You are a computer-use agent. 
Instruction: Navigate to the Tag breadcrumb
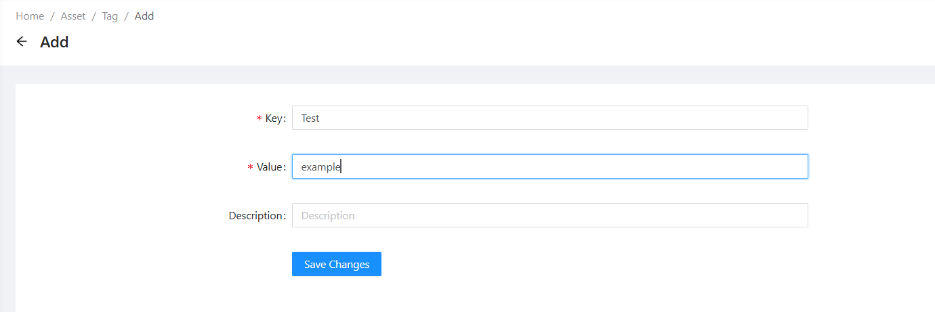(x=110, y=16)
